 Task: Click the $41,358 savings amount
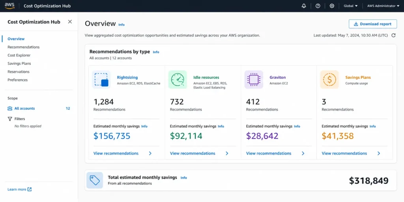click(x=338, y=136)
